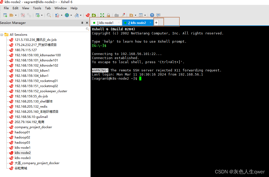This screenshot has height=177, width=269.
Task: Launch the Xftp file transfer icon
Action: click(x=94, y=15)
